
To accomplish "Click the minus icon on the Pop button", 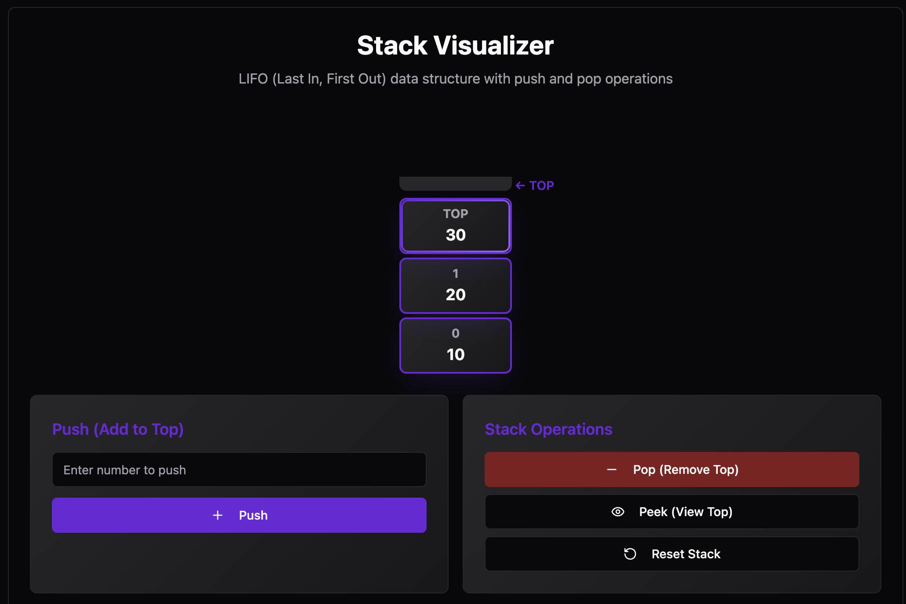I will 611,469.
